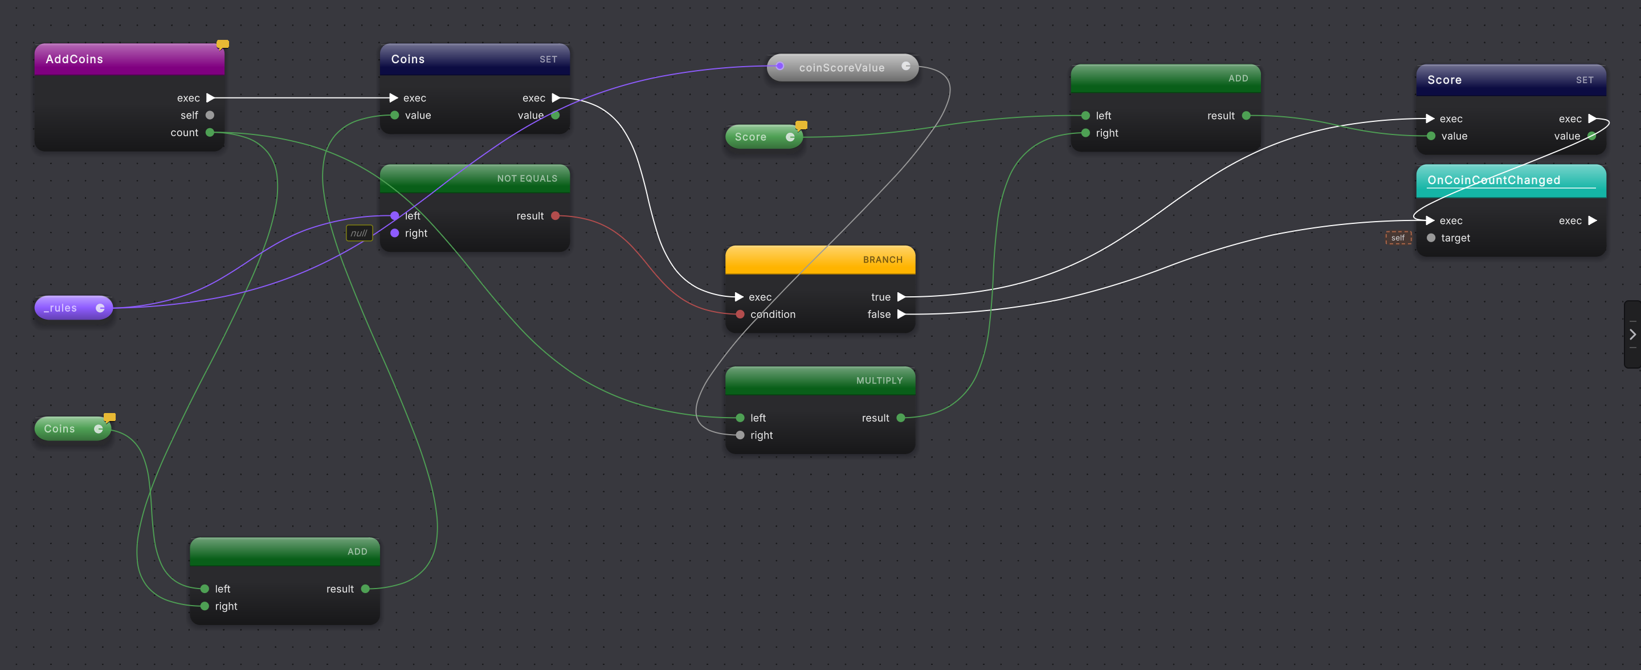Image resolution: width=1641 pixels, height=670 pixels.
Task: Click the BRANCH true output arrow
Action: (901, 297)
